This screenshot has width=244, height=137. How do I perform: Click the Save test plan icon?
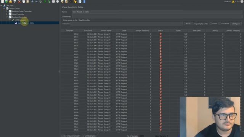point(14,2)
